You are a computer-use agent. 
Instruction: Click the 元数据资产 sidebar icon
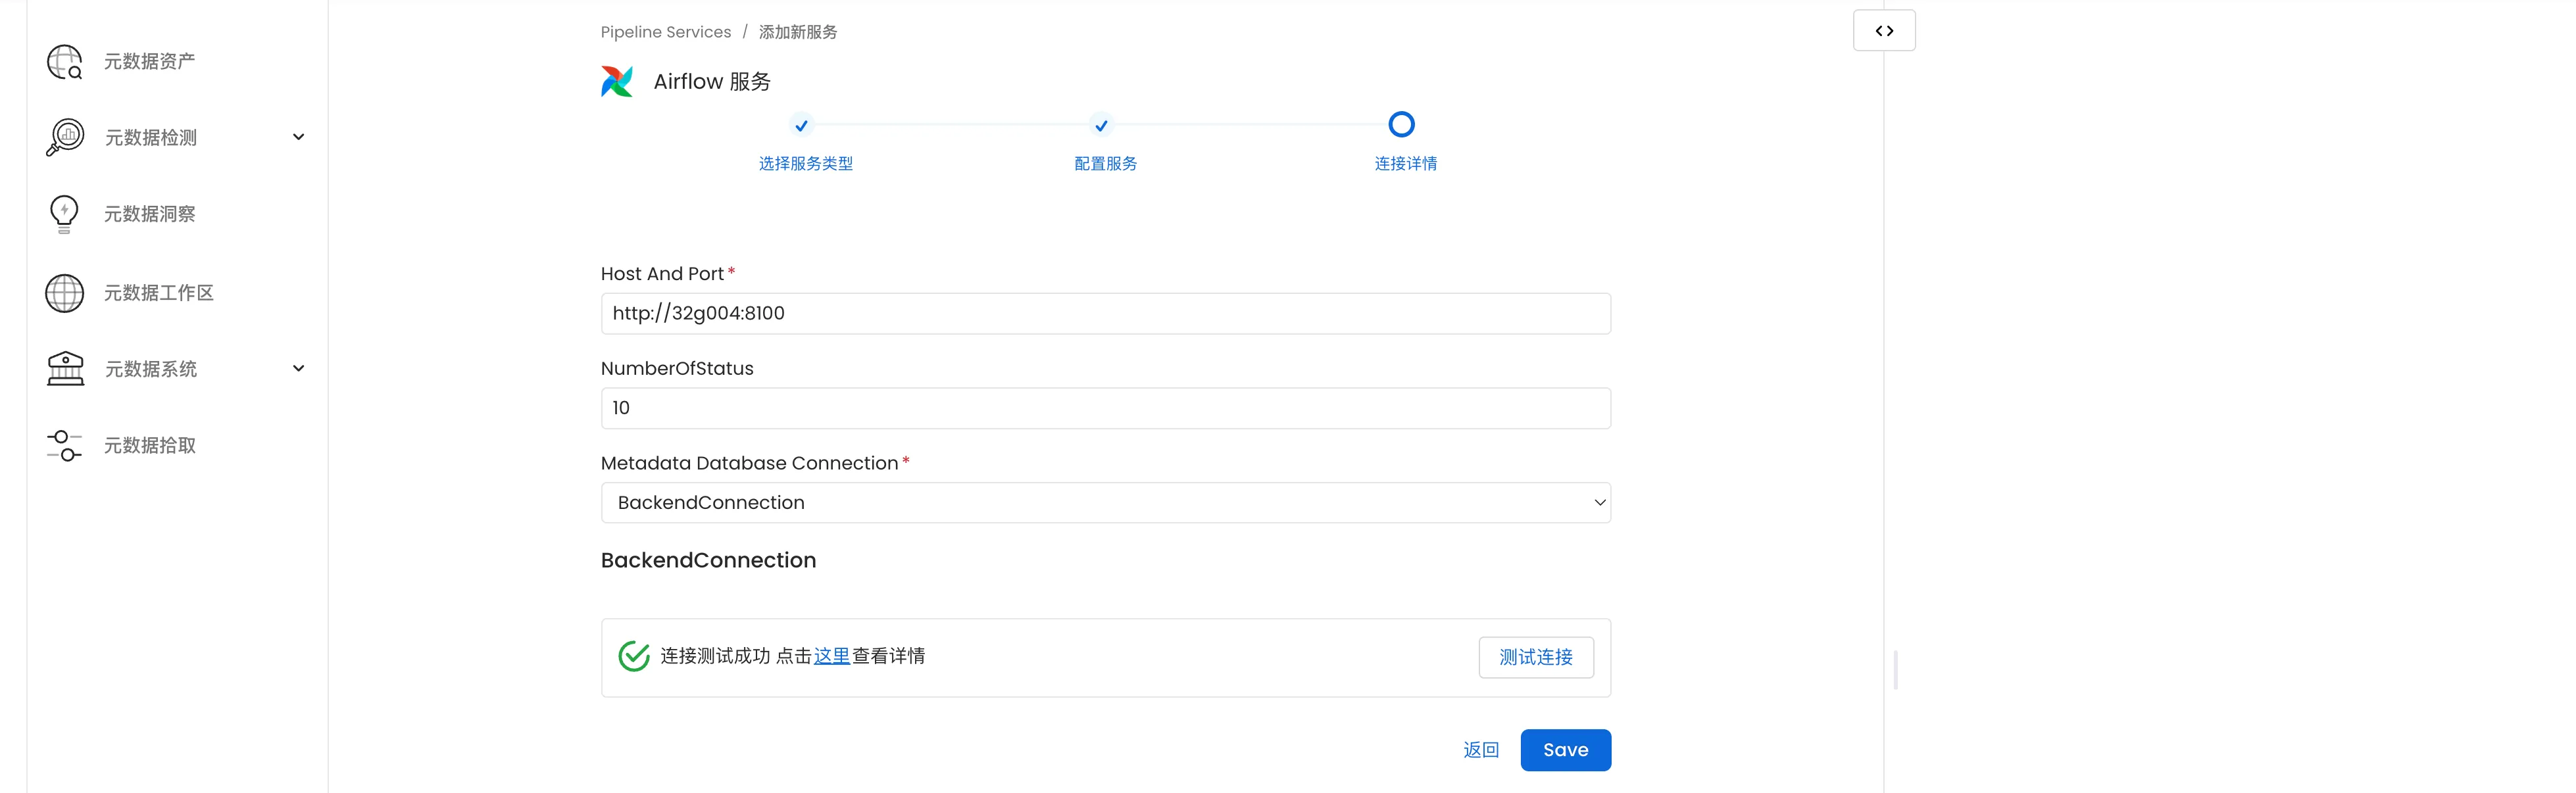point(64,62)
